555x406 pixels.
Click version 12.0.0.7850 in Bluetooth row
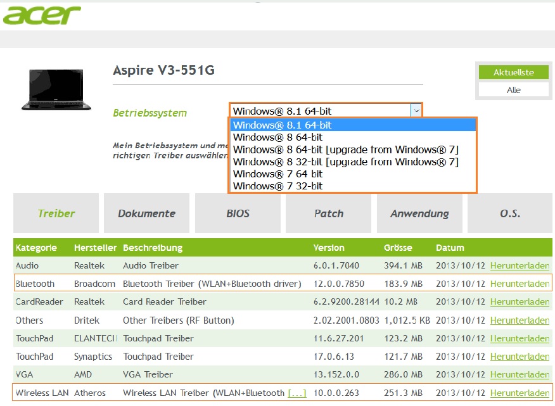click(339, 284)
